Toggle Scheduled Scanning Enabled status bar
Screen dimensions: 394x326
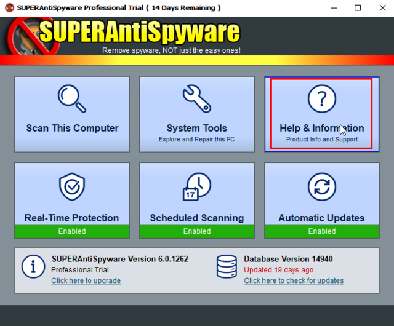pos(197,231)
